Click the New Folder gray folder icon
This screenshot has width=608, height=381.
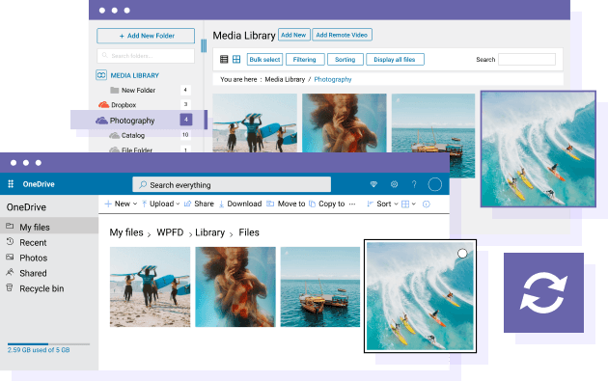click(x=115, y=91)
